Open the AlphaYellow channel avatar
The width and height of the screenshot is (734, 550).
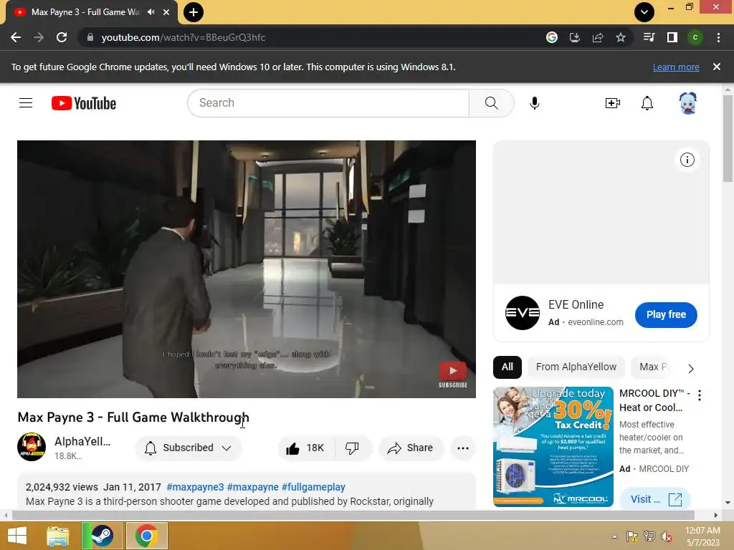32,447
